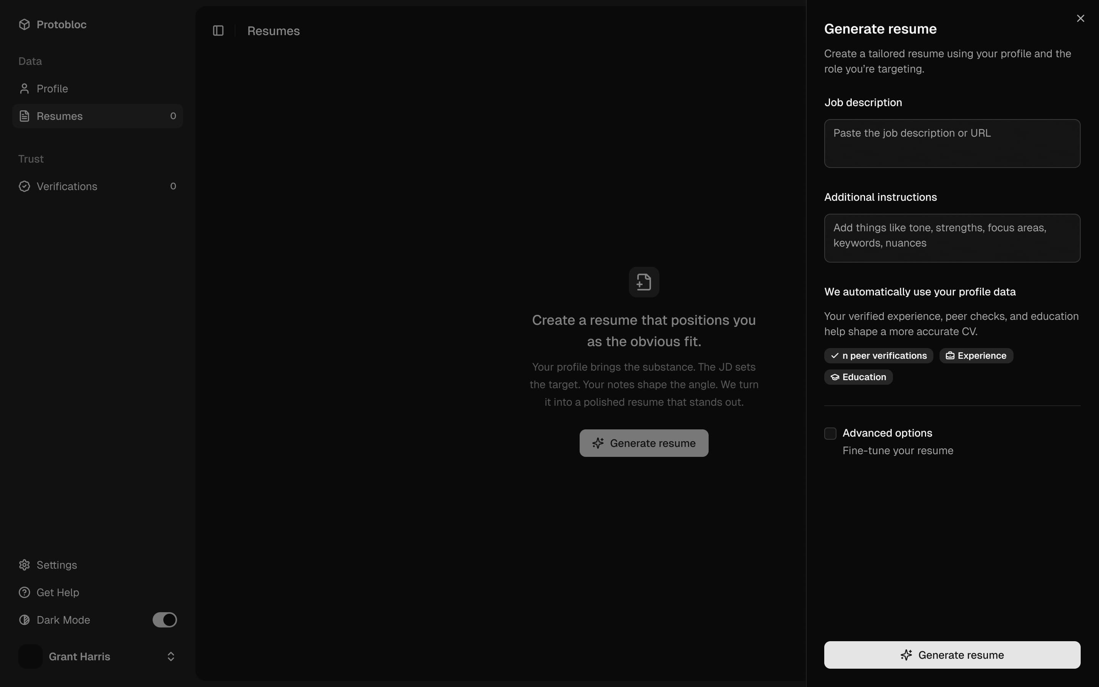
Task: Click the Experience tag chip
Action: (976, 356)
